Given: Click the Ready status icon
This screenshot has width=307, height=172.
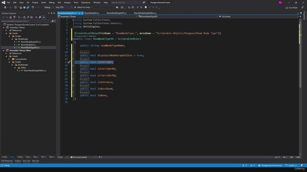Looking at the screenshot, I should click(2, 166).
